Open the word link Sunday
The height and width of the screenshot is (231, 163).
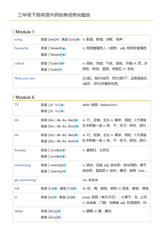[x=20, y=150]
